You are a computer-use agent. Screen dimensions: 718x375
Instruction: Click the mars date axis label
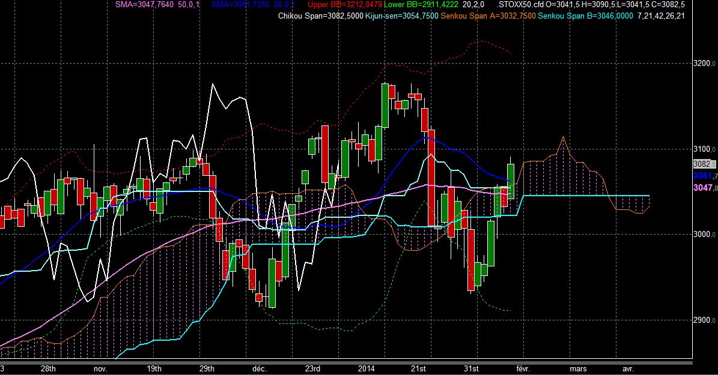click(578, 368)
